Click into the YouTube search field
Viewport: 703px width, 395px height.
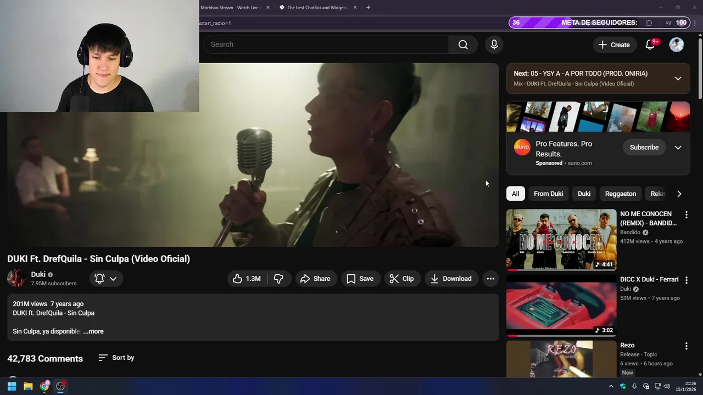click(x=326, y=44)
